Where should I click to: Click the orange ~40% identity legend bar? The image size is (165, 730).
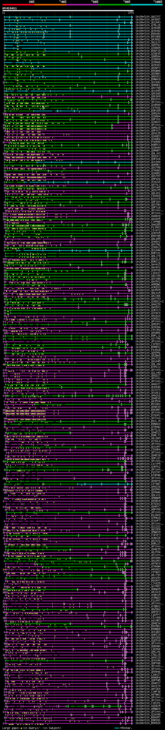tap(51, 5)
